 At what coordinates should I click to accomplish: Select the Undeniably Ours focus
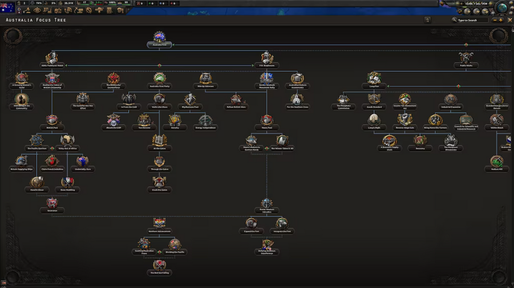click(x=83, y=164)
